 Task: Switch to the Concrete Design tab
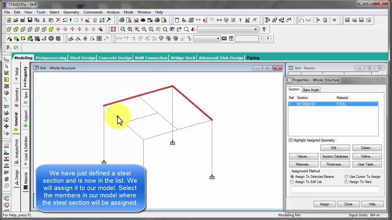click(x=115, y=58)
